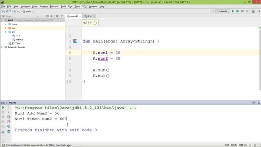Open Search Everywhere magnifier icon
Viewport: 261px width, 147px height.
[259, 11]
